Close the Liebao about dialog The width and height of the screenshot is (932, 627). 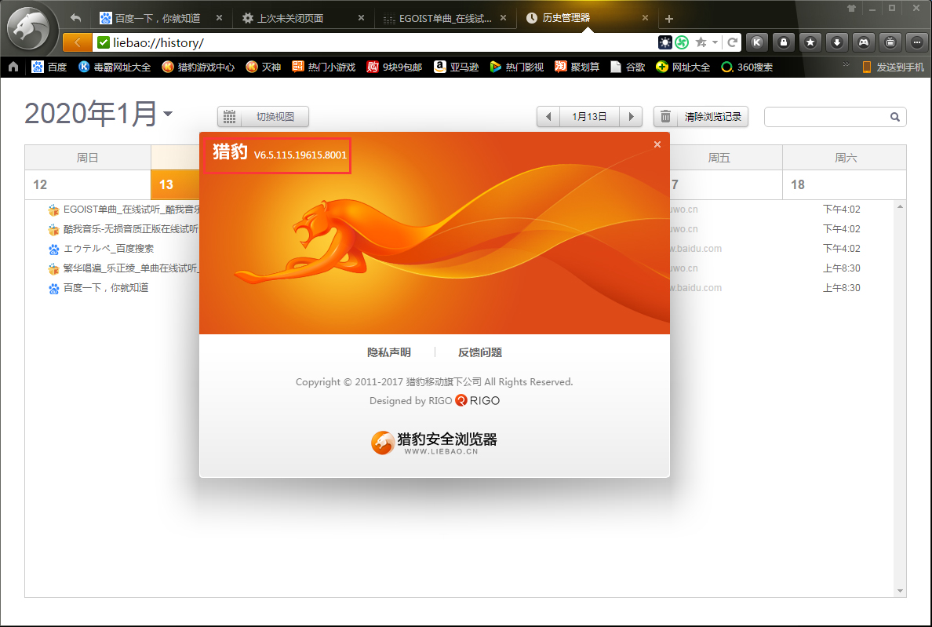[657, 144]
